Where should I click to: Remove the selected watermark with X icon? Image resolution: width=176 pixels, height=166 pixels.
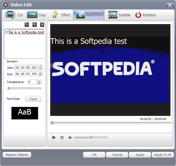pos(42,25)
